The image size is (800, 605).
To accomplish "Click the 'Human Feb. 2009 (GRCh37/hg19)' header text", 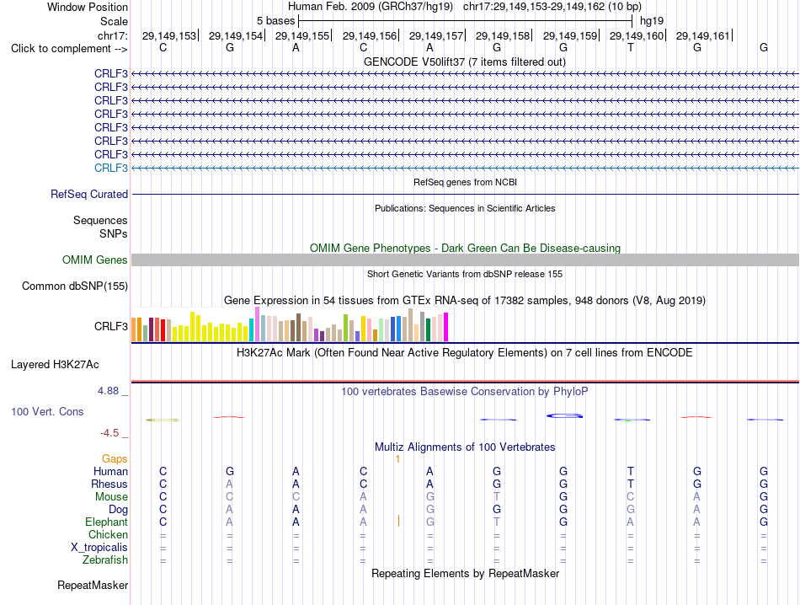I will [371, 7].
